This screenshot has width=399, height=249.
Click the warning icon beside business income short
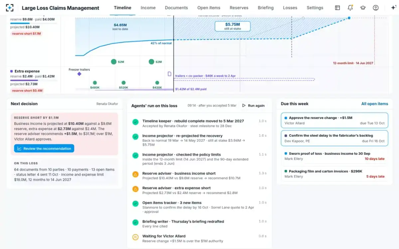[x=135, y=174]
